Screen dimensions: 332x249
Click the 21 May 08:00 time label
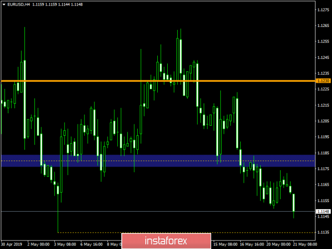tap(305, 245)
